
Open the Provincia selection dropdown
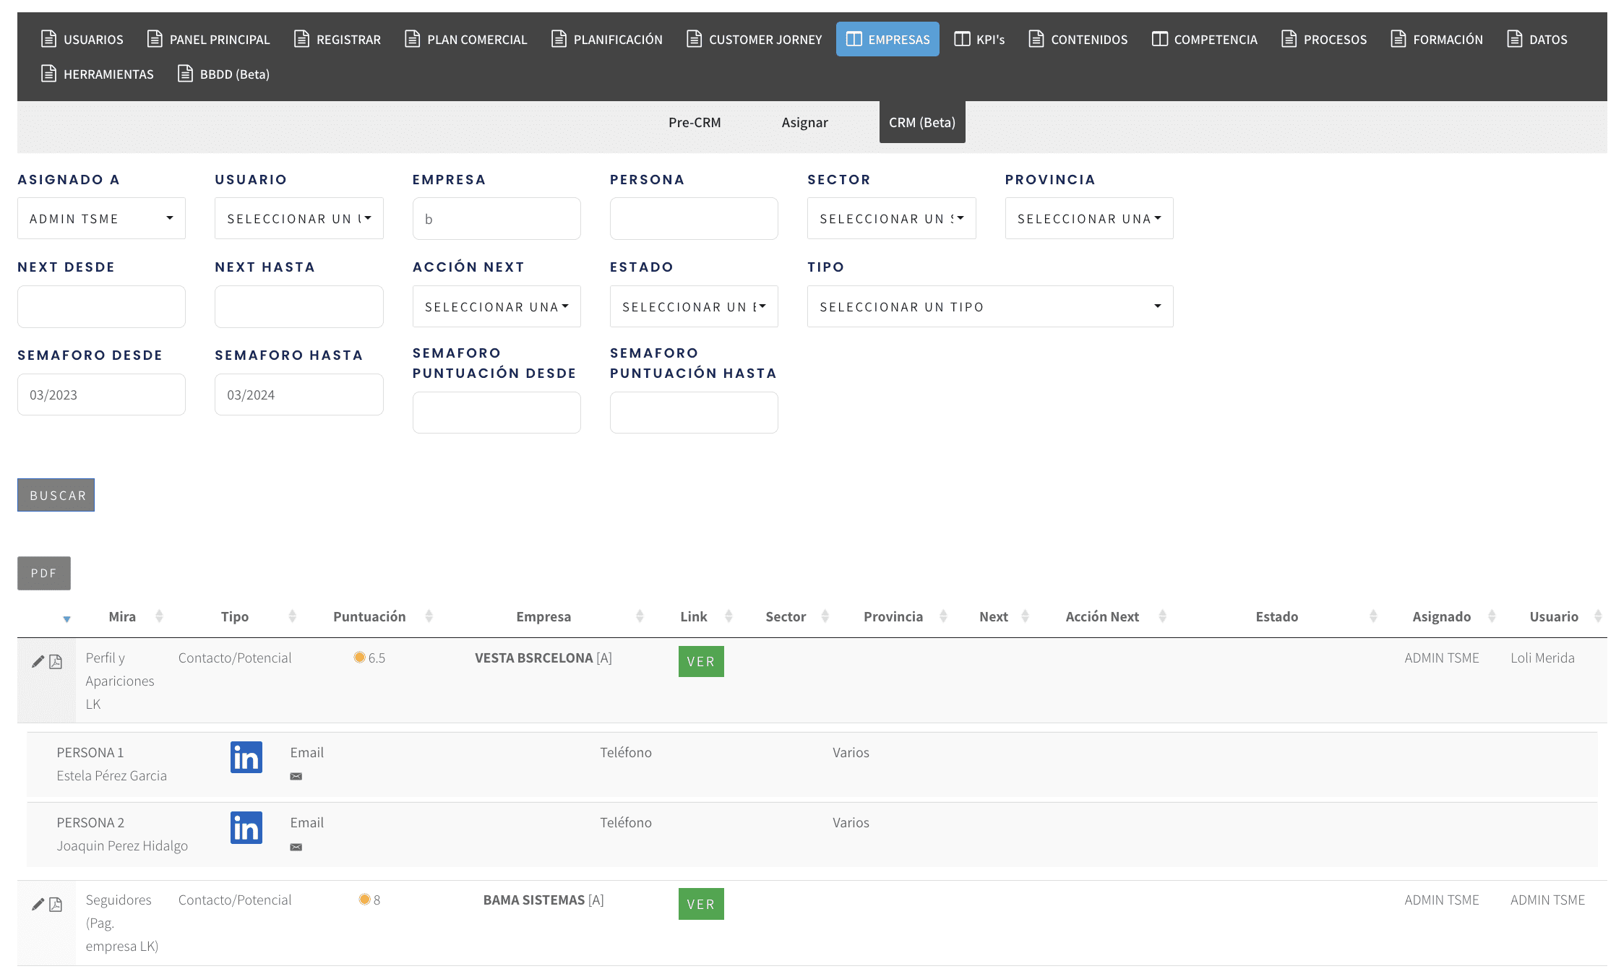1088,218
